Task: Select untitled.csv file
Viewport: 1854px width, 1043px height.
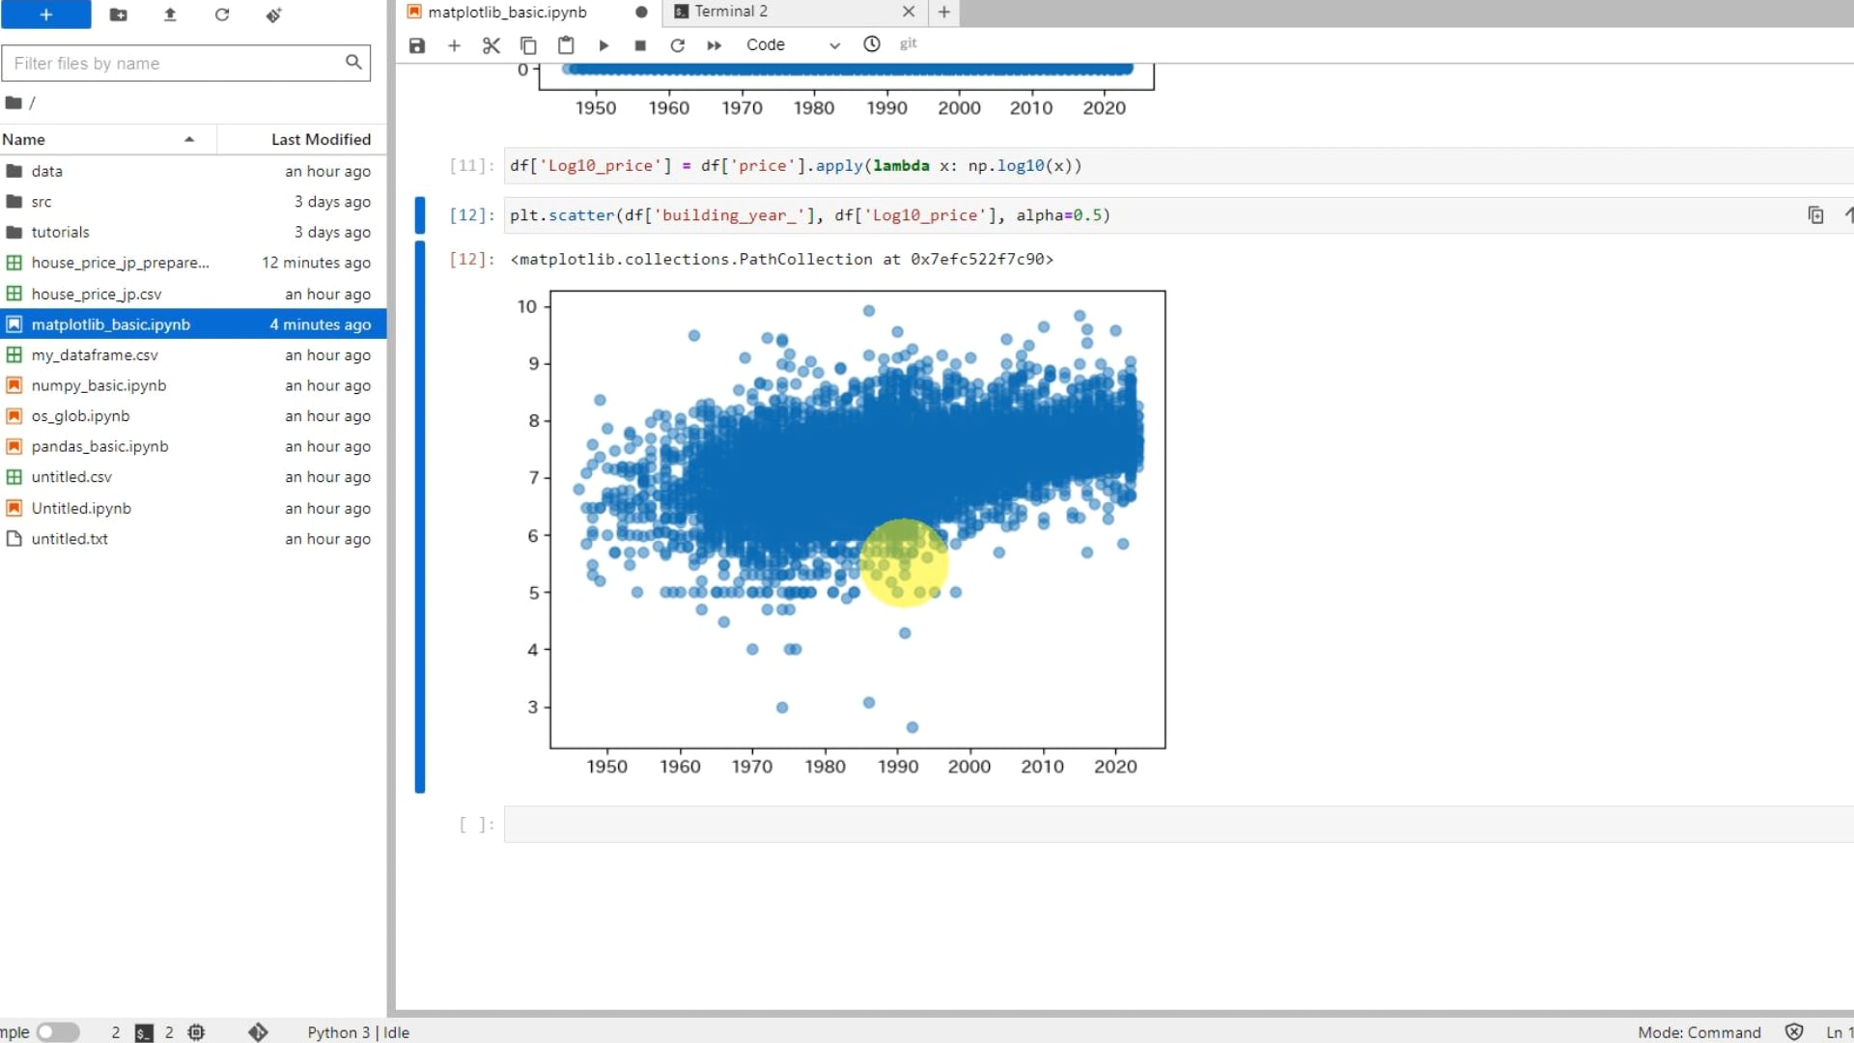Action: 193,477
